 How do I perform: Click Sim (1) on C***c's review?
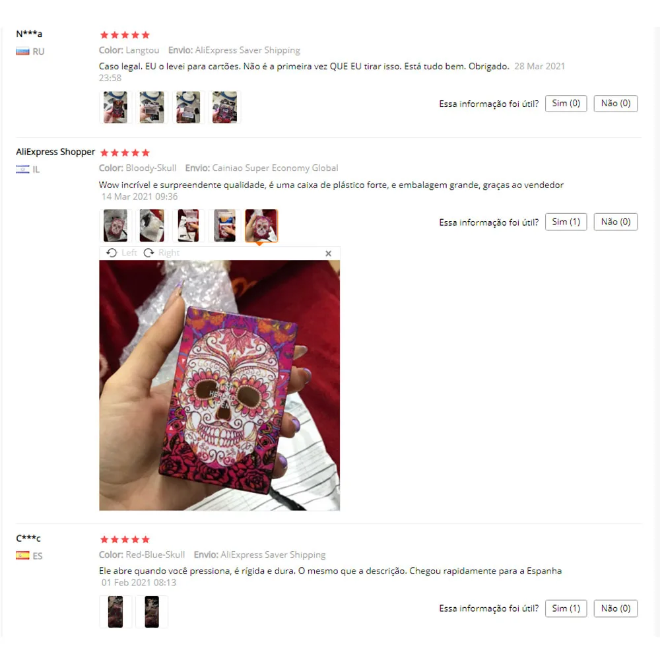click(x=566, y=609)
